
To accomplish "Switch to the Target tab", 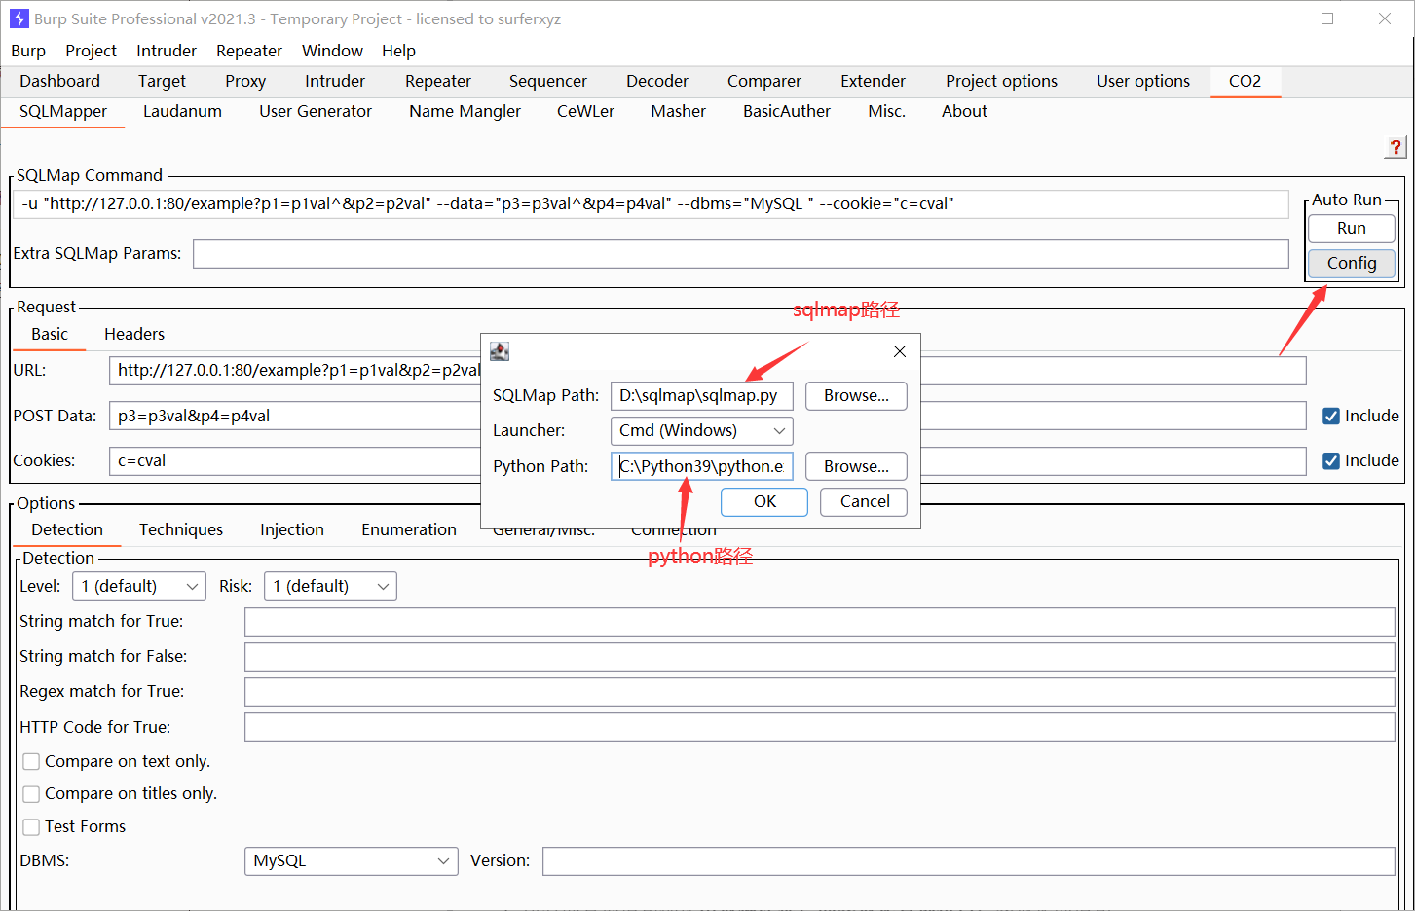I will pos(162,81).
